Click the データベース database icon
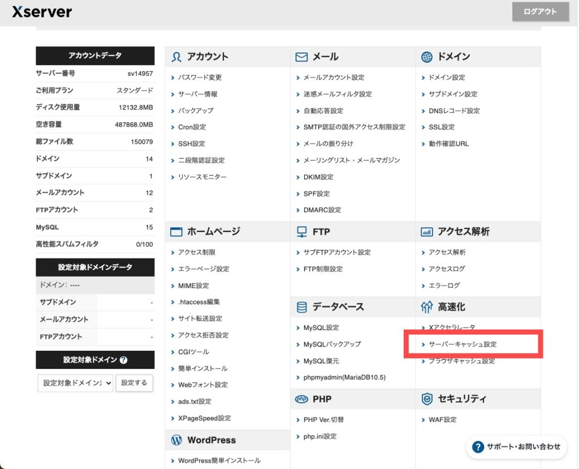Viewport: 579px width, 469px height. click(x=301, y=307)
